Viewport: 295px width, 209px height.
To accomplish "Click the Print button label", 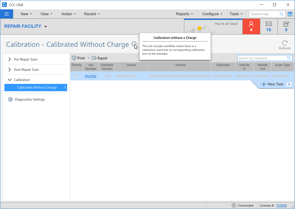I will [x=81, y=58].
